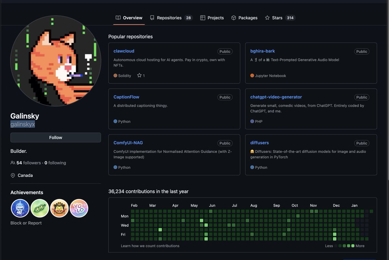Open the clawcloud repository link

click(124, 51)
